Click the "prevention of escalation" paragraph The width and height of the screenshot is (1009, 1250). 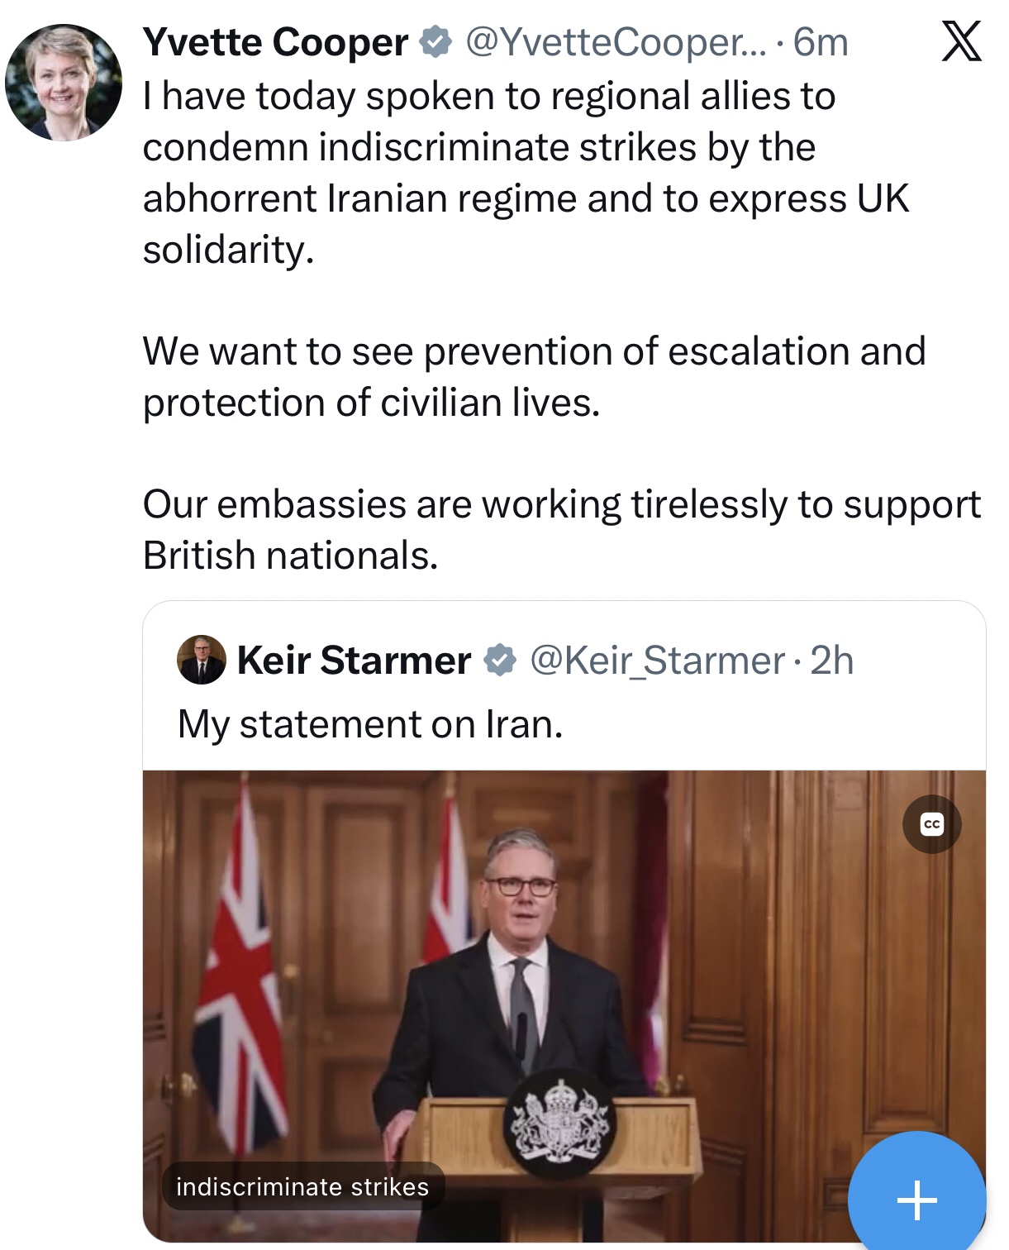(534, 377)
